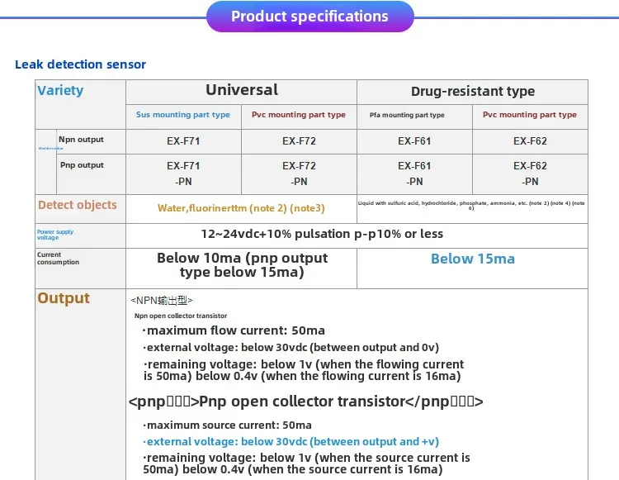Click the Detect objects row label
Viewport: 619px width, 480px height.
click(78, 205)
